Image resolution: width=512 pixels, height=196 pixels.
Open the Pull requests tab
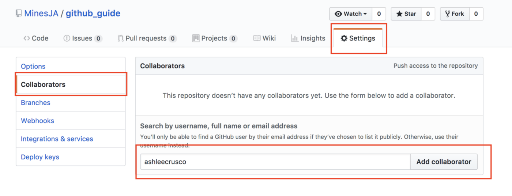point(147,38)
